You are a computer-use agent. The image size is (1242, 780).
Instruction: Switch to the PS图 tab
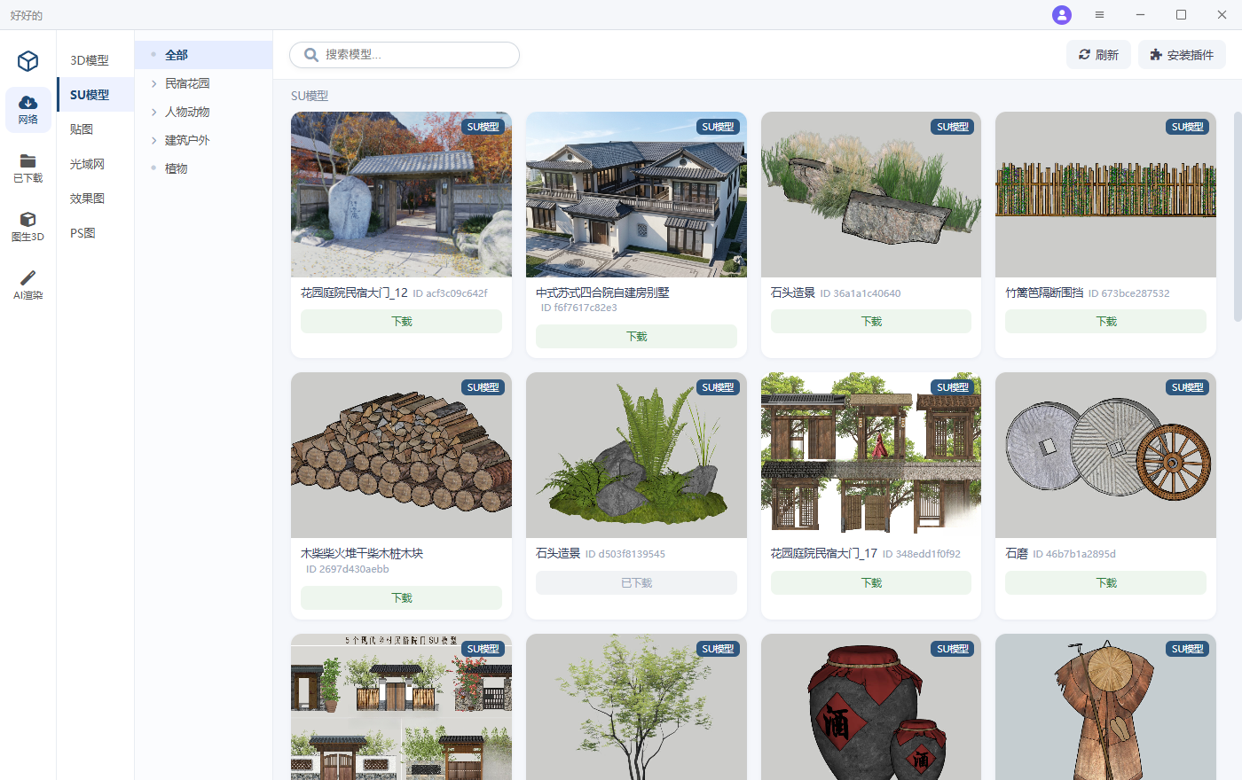pos(96,233)
